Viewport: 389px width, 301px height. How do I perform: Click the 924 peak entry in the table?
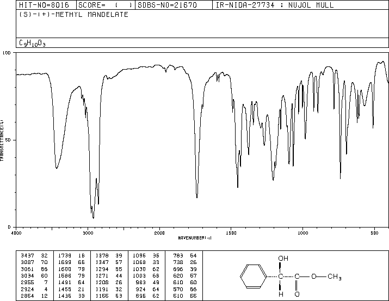[x=148, y=290]
